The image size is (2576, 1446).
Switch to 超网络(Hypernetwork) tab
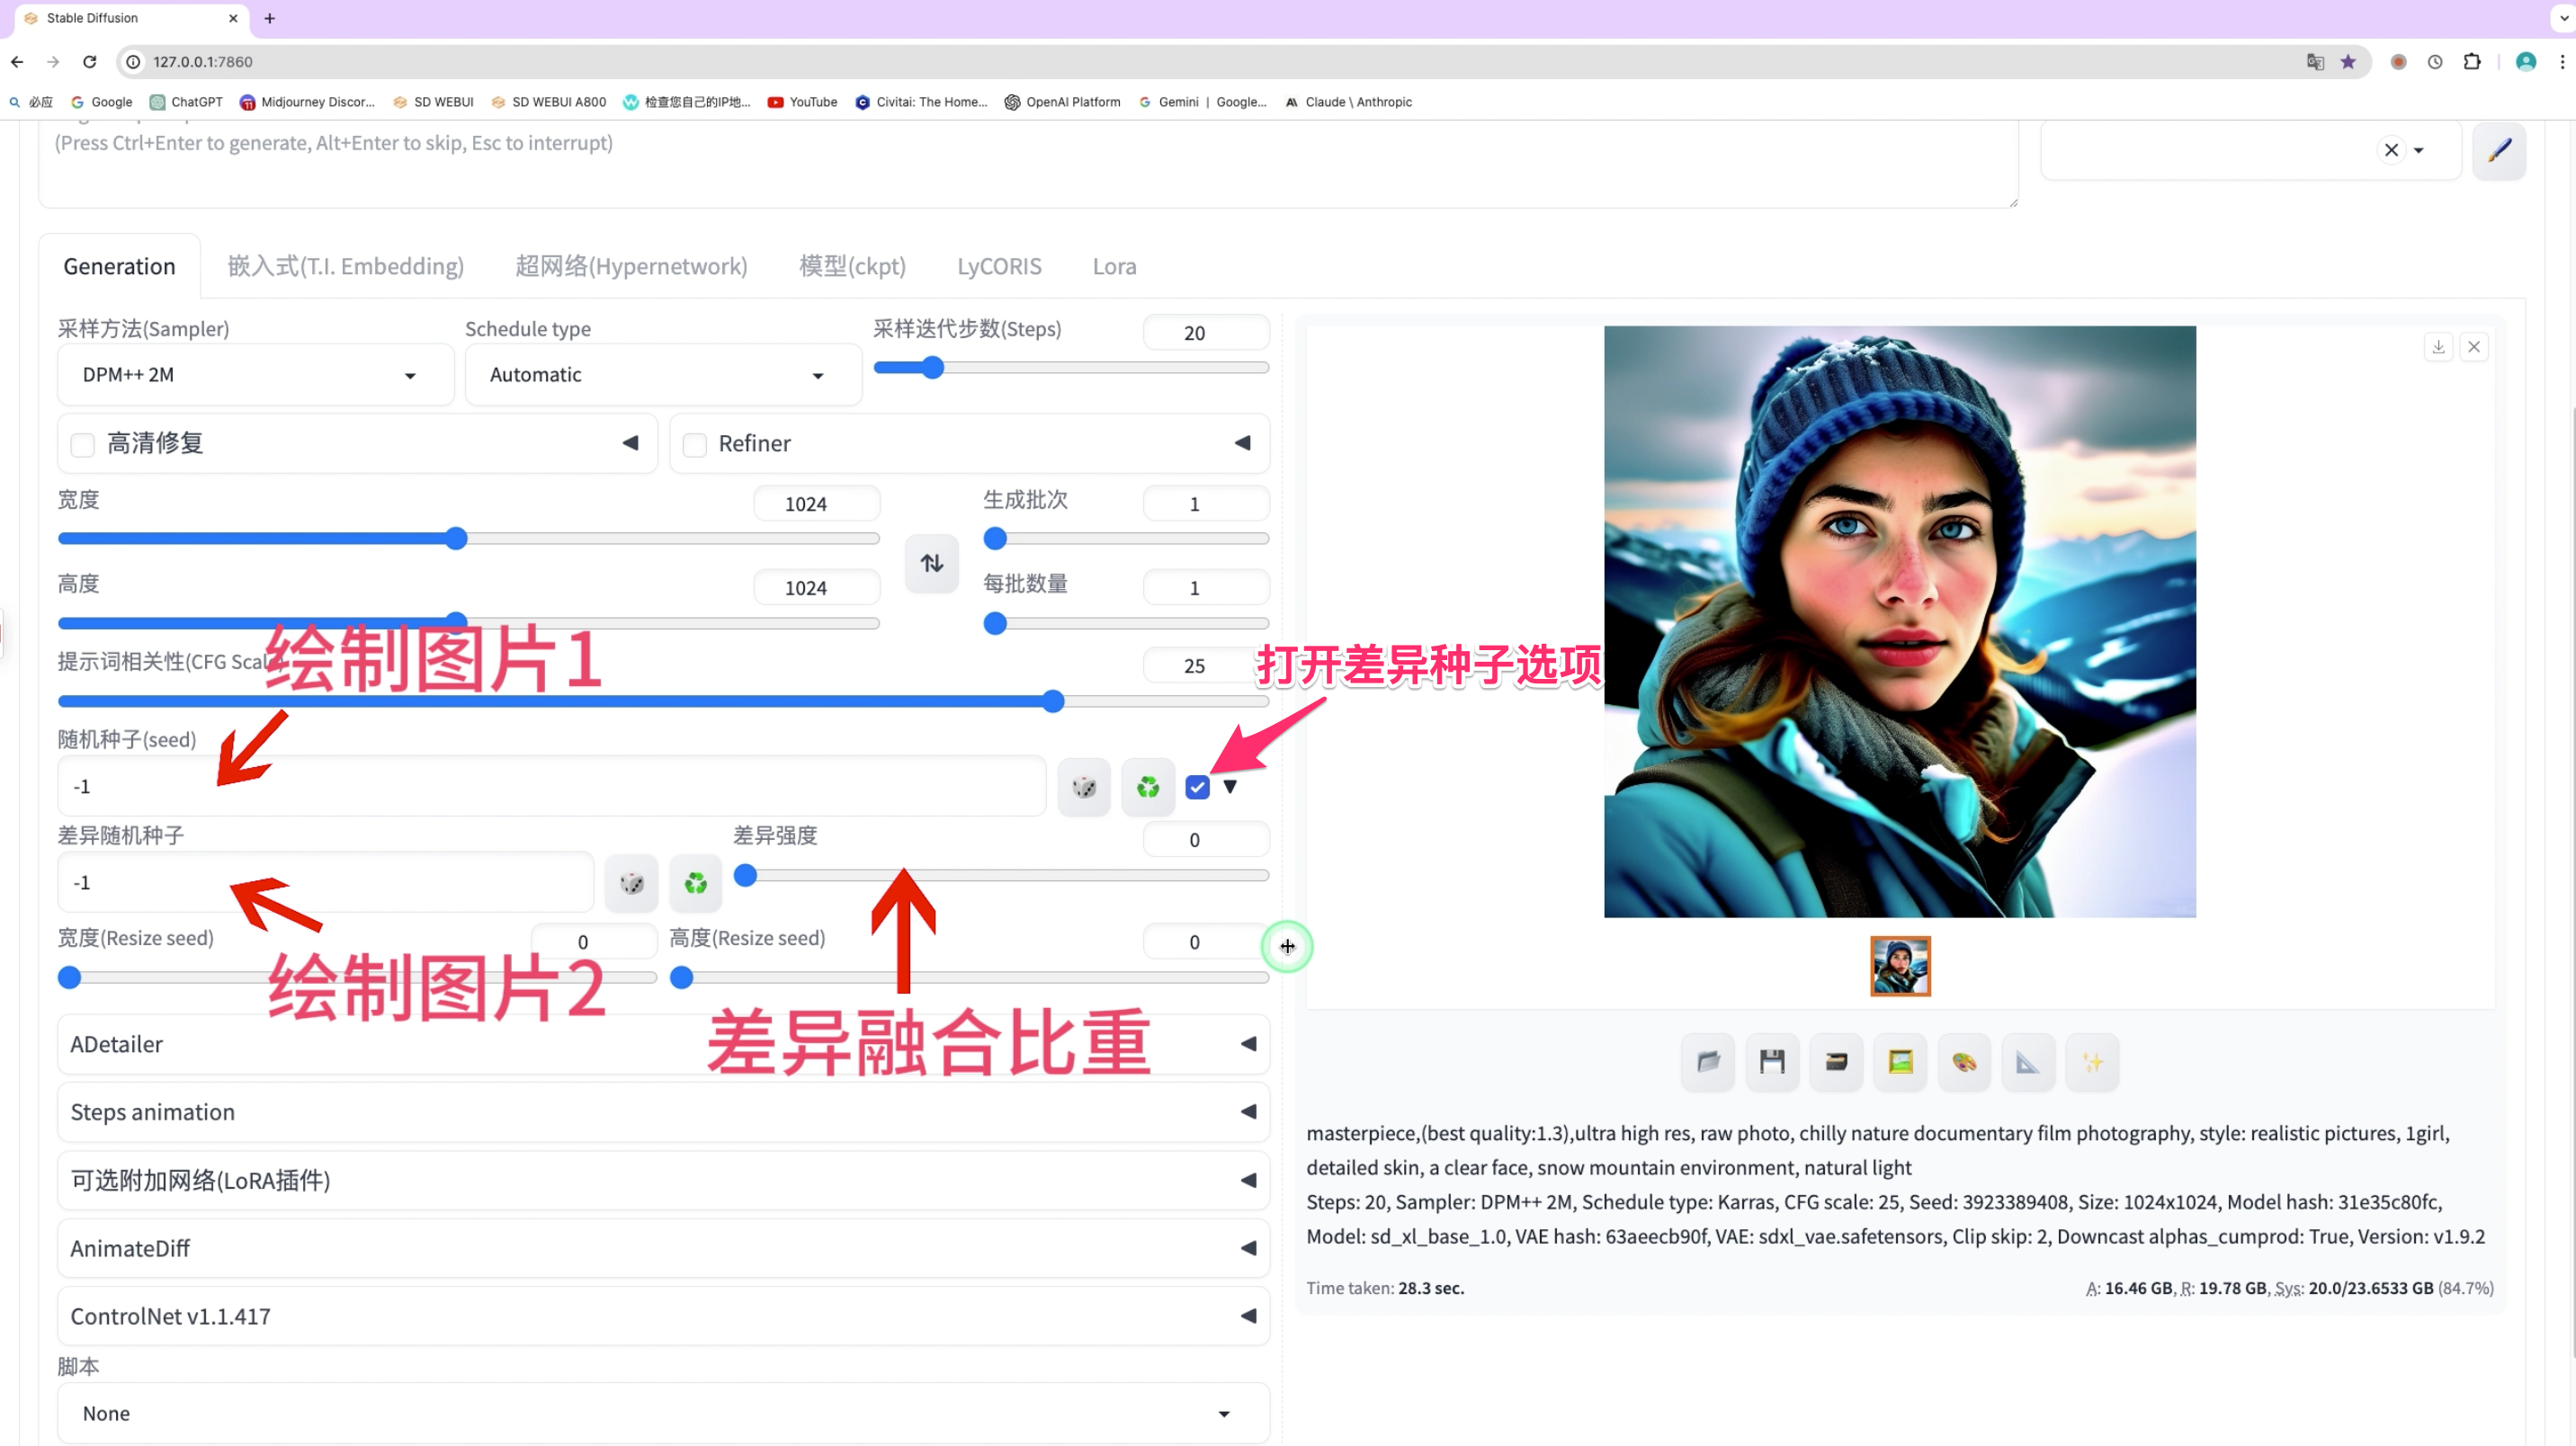pyautogui.click(x=631, y=266)
